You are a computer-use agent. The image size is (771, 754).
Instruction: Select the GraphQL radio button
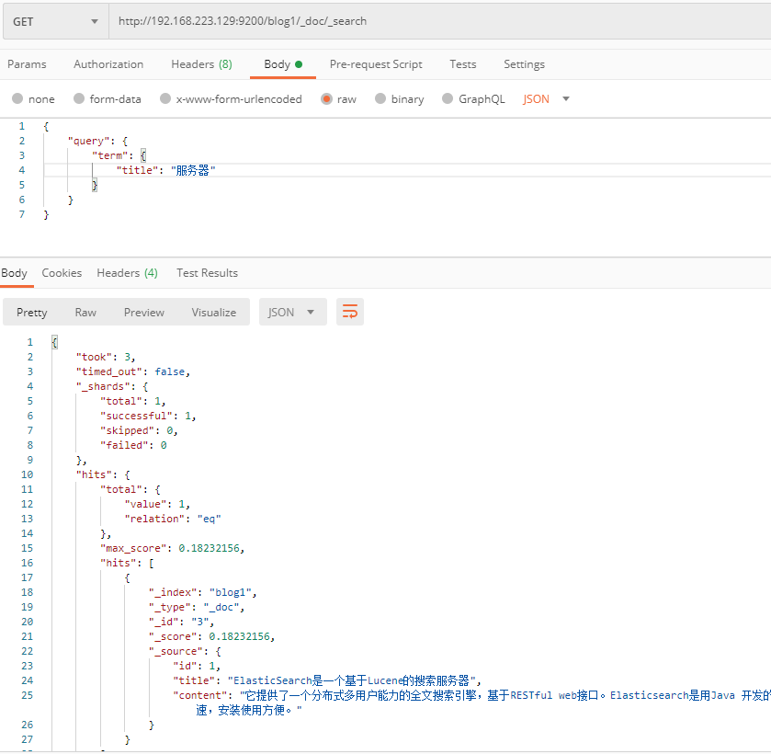point(448,99)
